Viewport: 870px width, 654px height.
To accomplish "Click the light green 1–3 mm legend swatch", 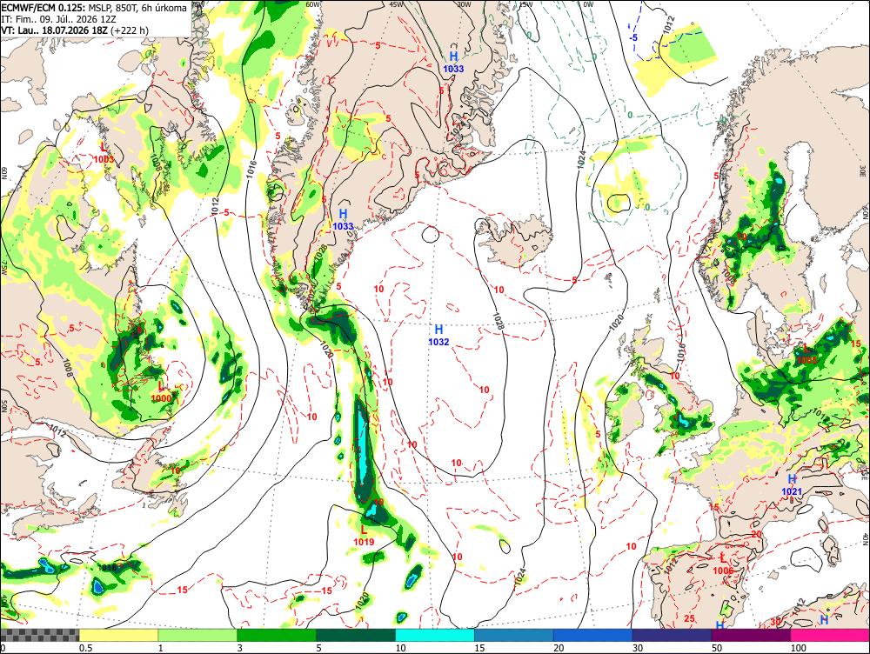I will click(197, 635).
